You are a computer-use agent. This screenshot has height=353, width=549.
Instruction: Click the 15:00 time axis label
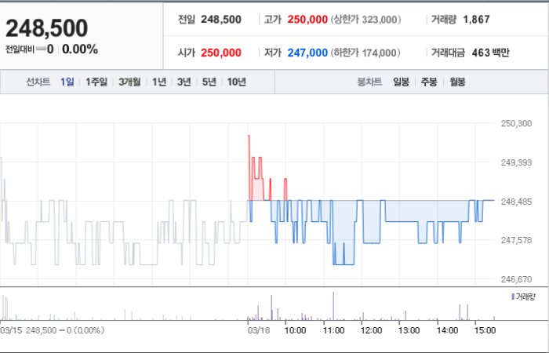click(485, 330)
